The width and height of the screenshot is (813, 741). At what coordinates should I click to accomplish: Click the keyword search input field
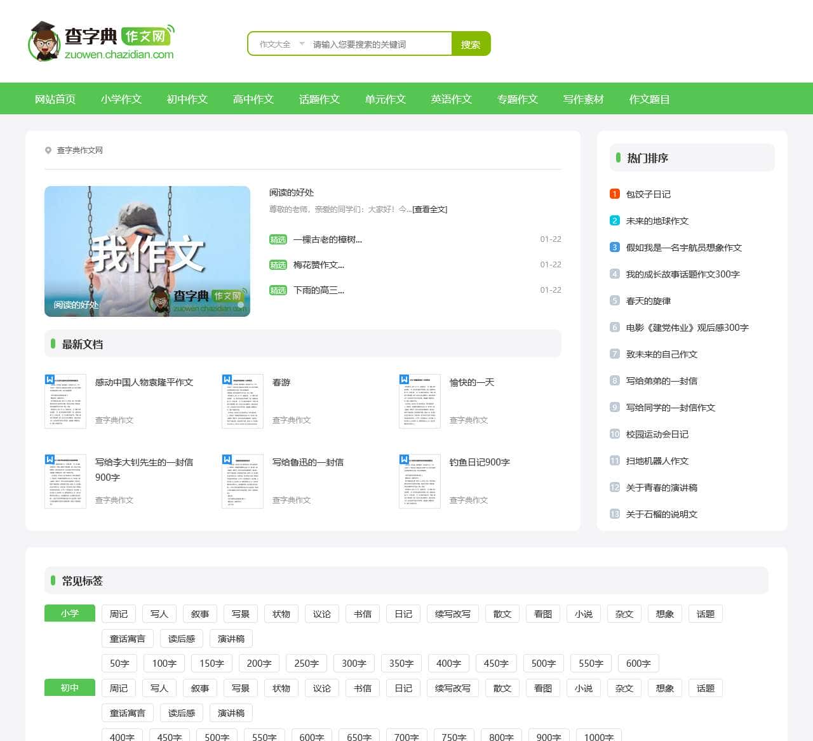point(375,43)
